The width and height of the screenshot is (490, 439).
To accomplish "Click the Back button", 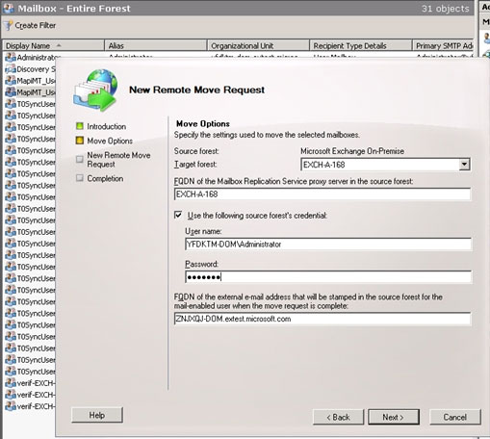I will click(338, 417).
